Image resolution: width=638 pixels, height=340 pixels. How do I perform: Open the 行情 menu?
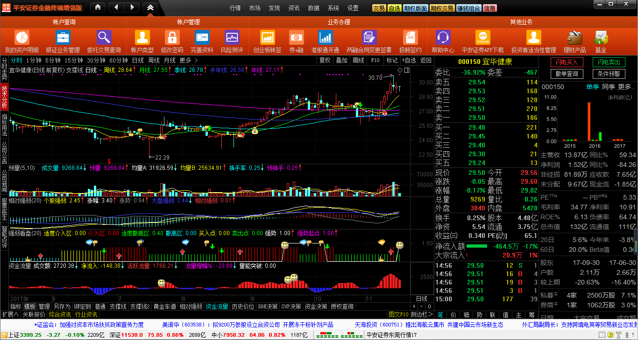(235, 8)
